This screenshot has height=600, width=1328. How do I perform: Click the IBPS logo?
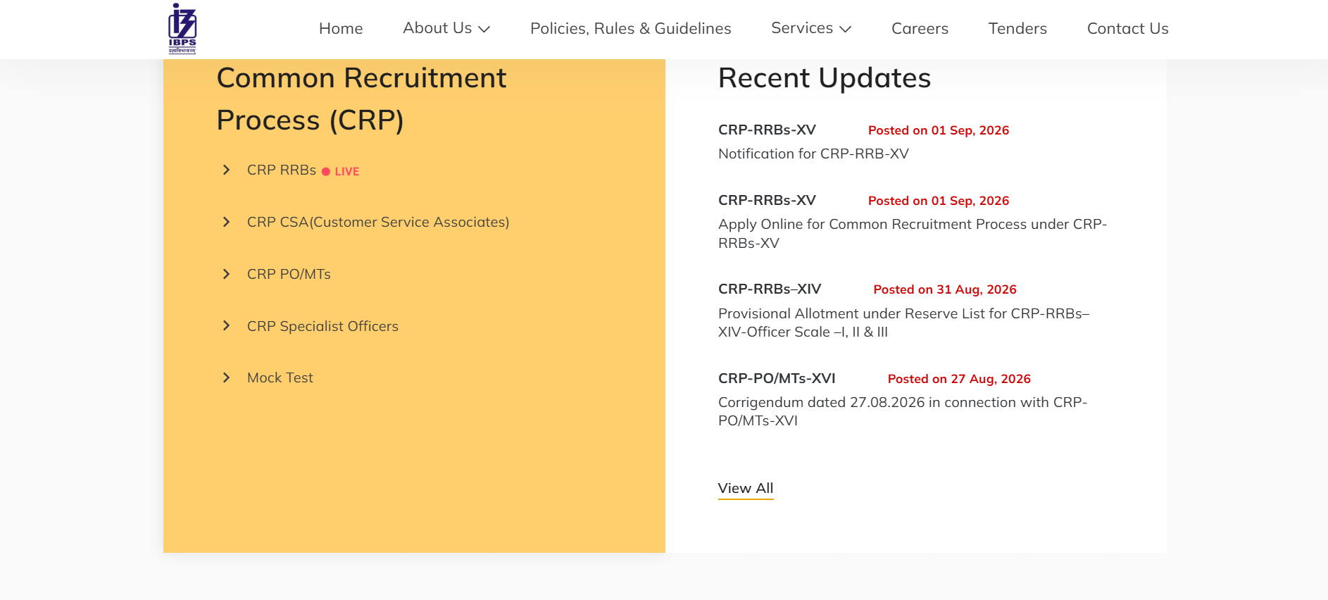tap(182, 29)
